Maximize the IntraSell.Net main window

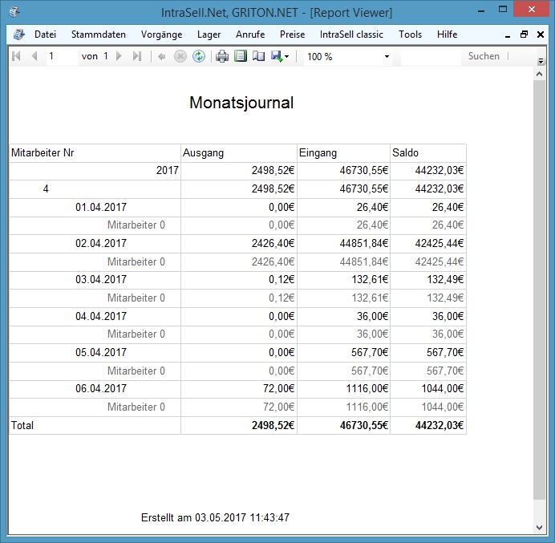503,10
